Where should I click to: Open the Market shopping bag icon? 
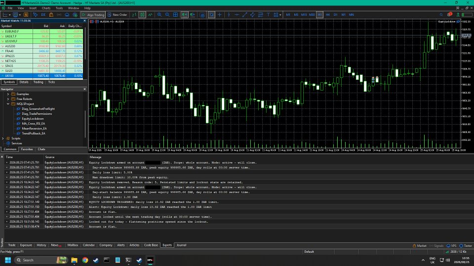[x=51, y=14]
